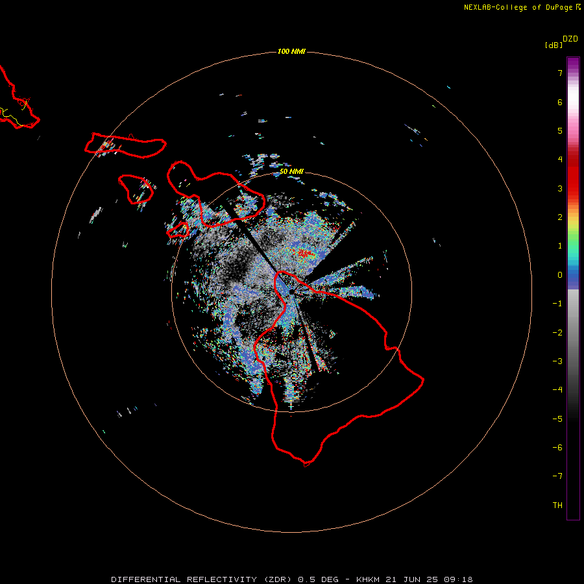Screen dimensions: 584x584
Task: Click the -2 value on color scale
Action: [x=557, y=333]
